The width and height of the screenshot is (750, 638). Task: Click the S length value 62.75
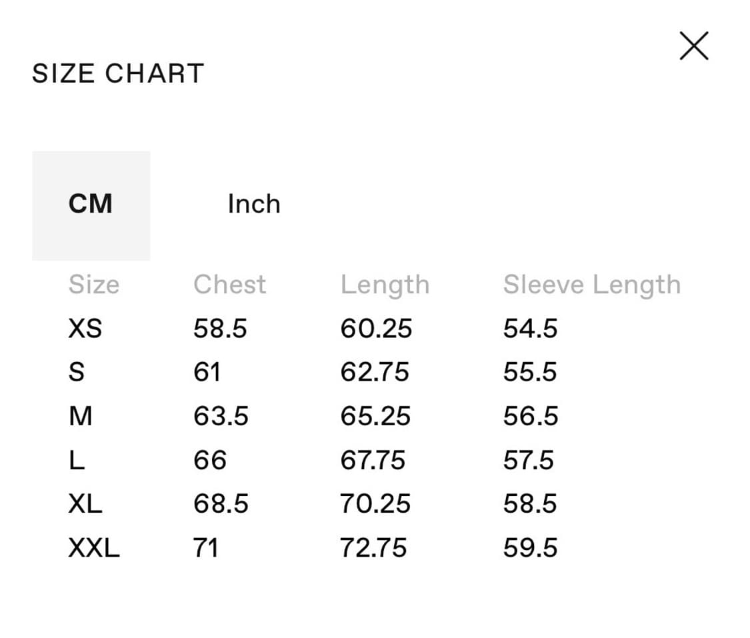[375, 372]
